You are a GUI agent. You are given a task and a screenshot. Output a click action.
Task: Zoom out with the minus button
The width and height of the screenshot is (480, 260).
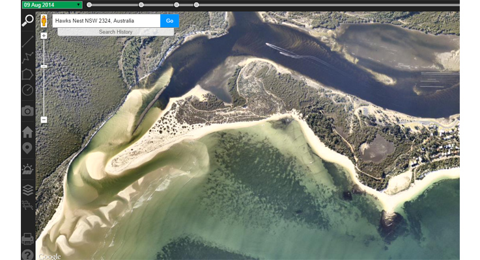coord(44,120)
